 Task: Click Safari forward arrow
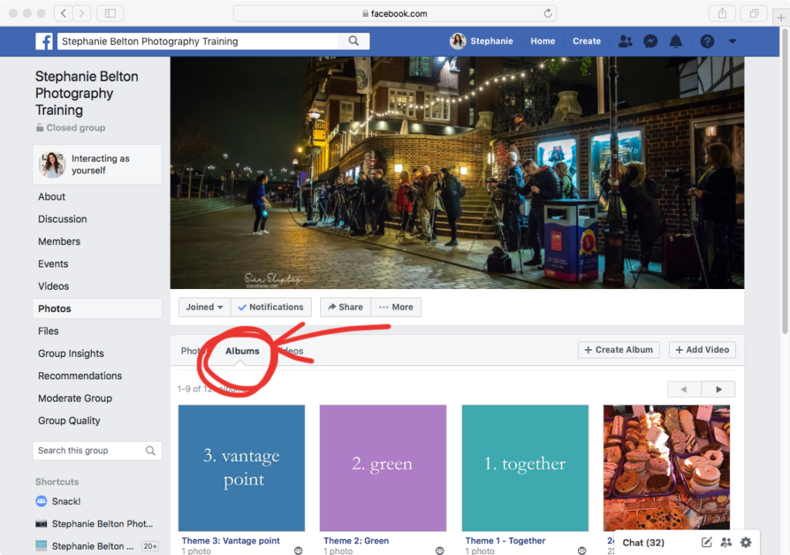click(82, 14)
